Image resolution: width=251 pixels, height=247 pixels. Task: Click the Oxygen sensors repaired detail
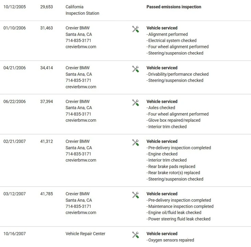(x=170, y=240)
